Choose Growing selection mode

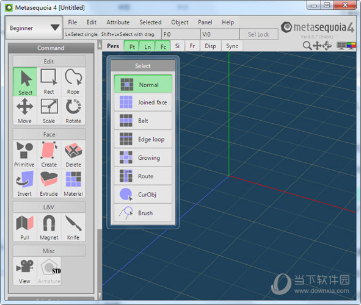coord(143,157)
